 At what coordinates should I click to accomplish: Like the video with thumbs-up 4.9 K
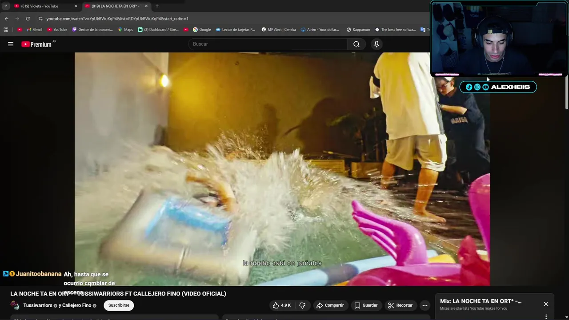tap(282, 305)
